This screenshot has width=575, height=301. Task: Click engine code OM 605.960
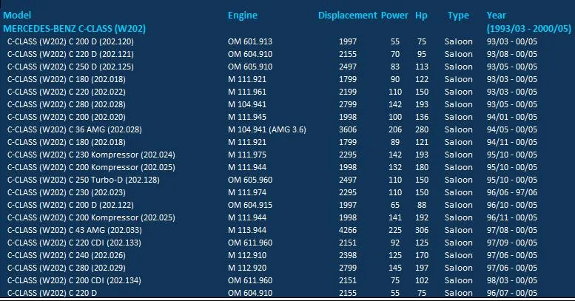(250, 180)
